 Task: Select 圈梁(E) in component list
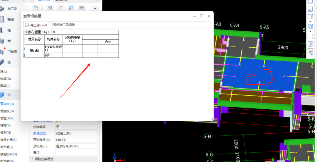(5, 86)
